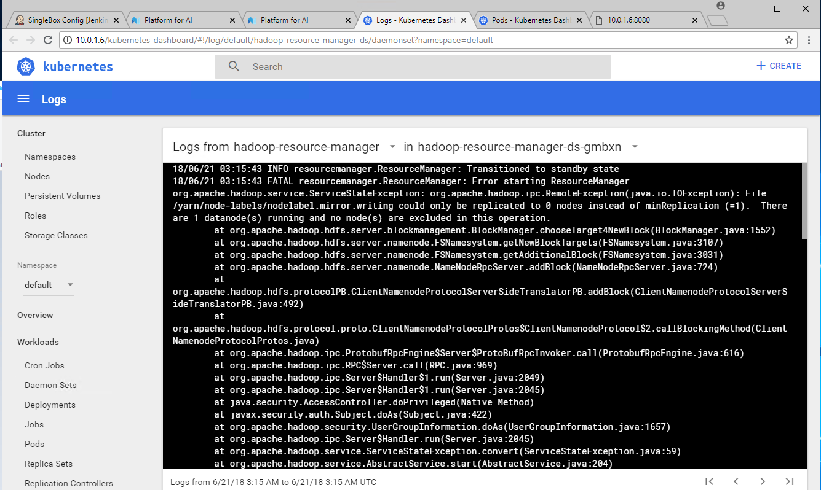Click the bookmark star in the address bar
This screenshot has height=490, width=821.
(789, 39)
